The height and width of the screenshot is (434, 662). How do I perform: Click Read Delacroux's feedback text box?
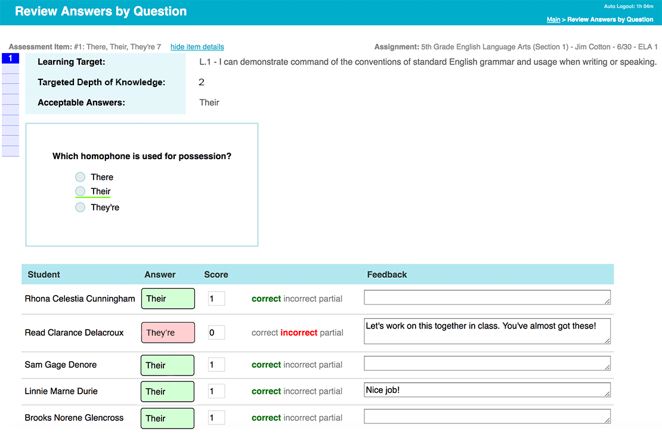tap(487, 331)
